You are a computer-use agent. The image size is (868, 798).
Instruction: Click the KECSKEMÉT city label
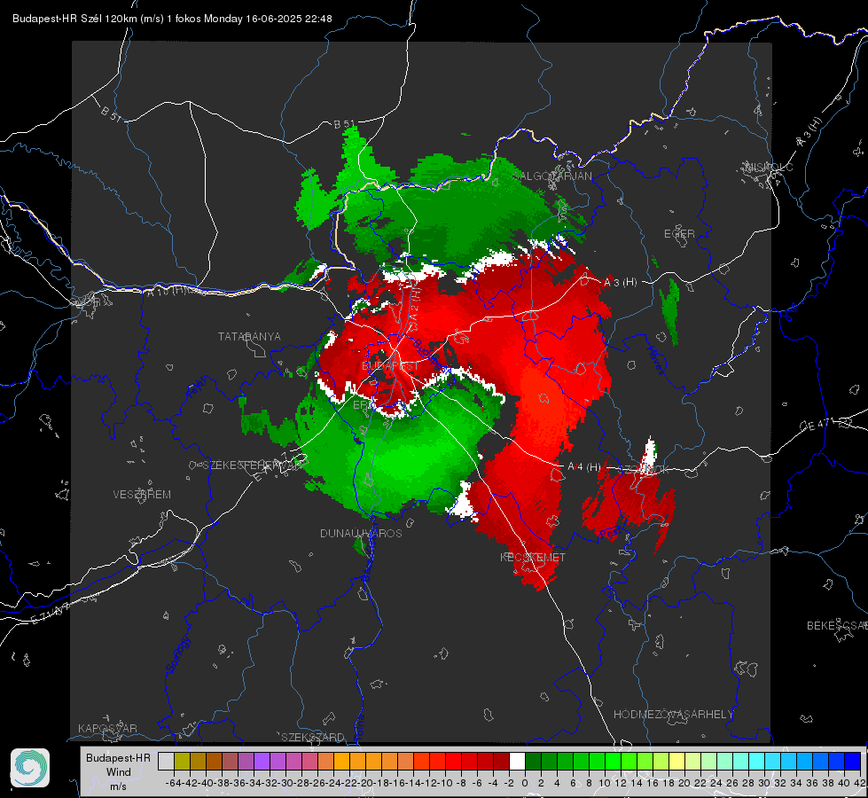[x=533, y=558]
